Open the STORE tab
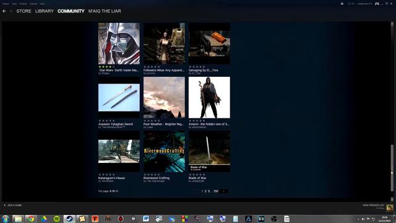 24,11
